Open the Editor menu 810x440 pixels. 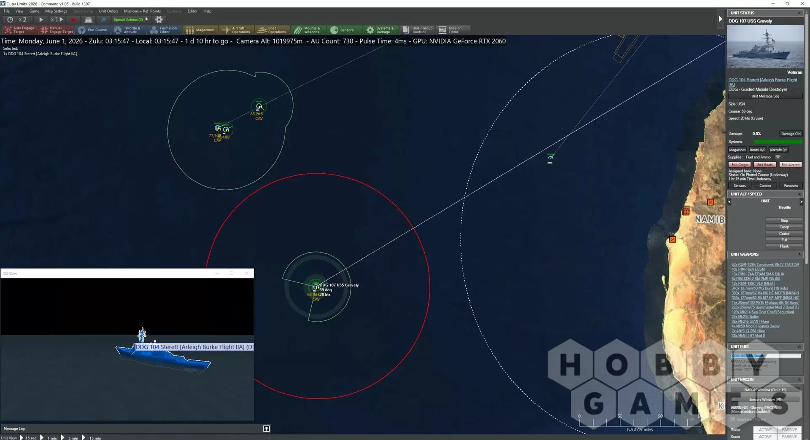click(192, 11)
